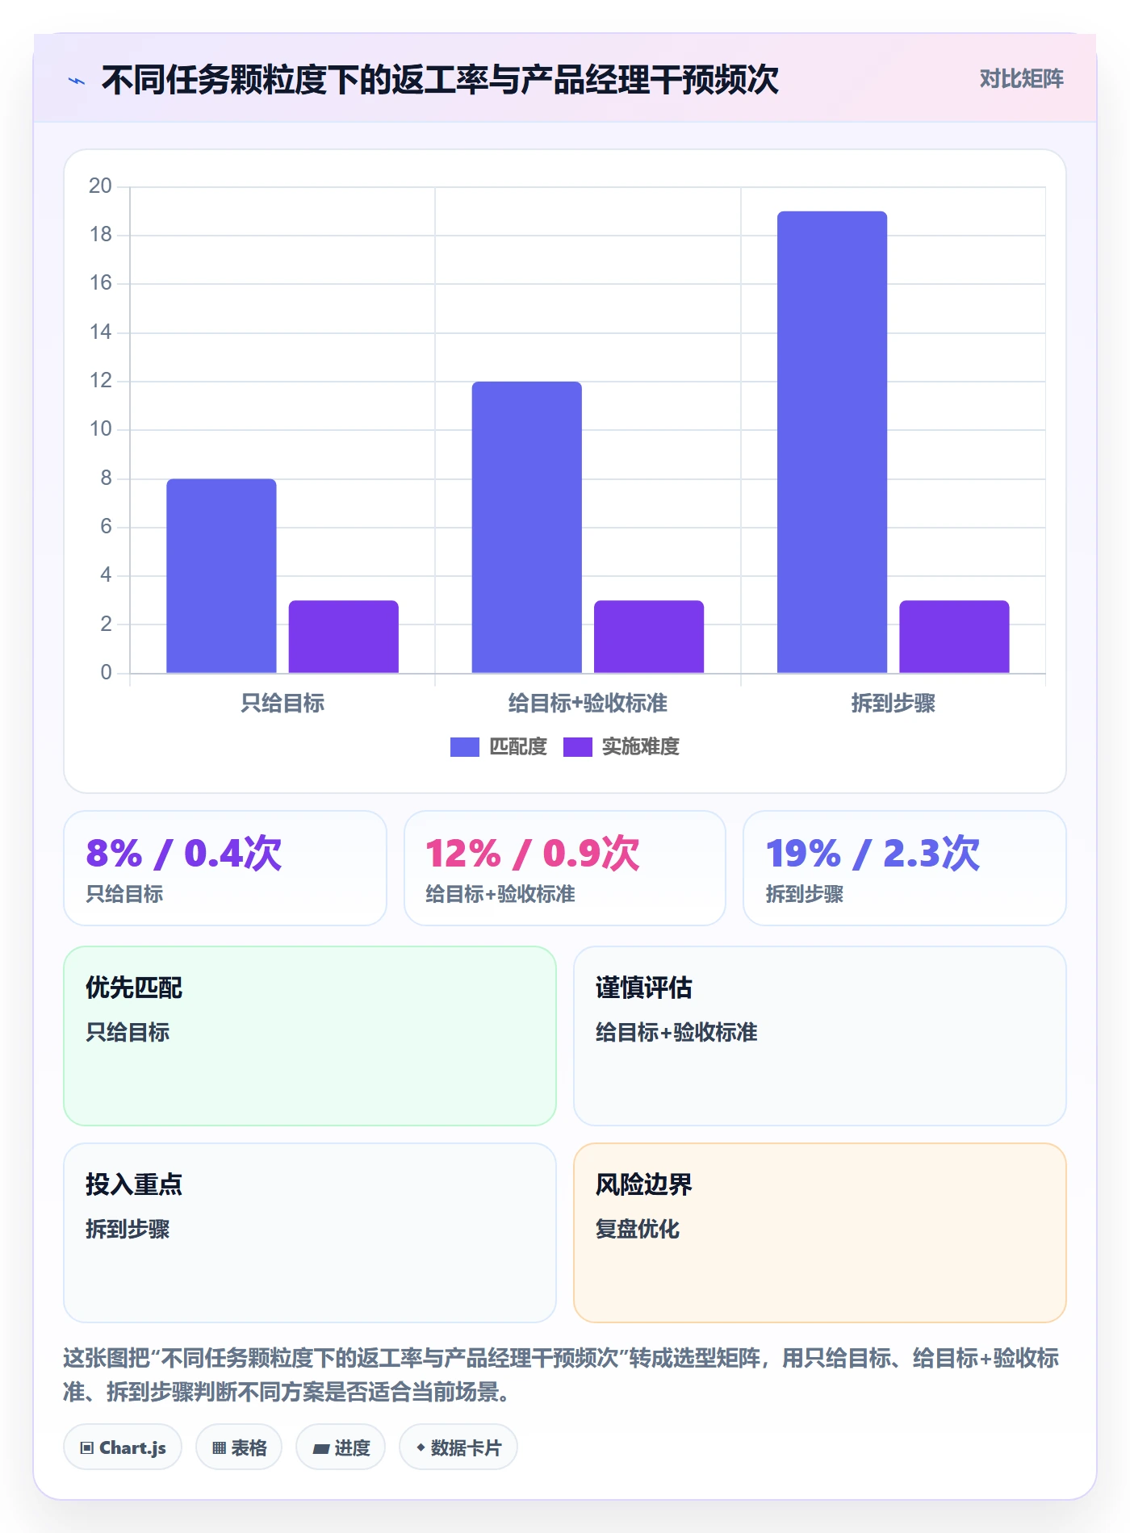
Task: Click the x-axis label 只给目标
Action: coord(282,704)
